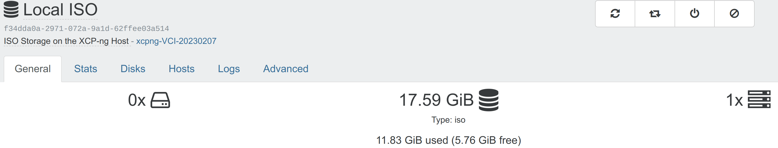The height and width of the screenshot is (148, 778).
Task: Click the reconnect all hosts arrows icon
Action: pos(655,13)
